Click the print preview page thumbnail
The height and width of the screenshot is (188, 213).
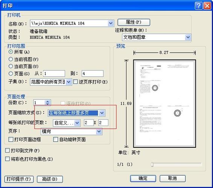(164, 104)
